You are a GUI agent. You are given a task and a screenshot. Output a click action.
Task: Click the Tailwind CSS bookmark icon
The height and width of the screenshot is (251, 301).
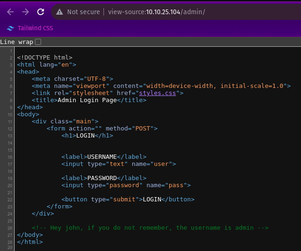click(x=10, y=28)
